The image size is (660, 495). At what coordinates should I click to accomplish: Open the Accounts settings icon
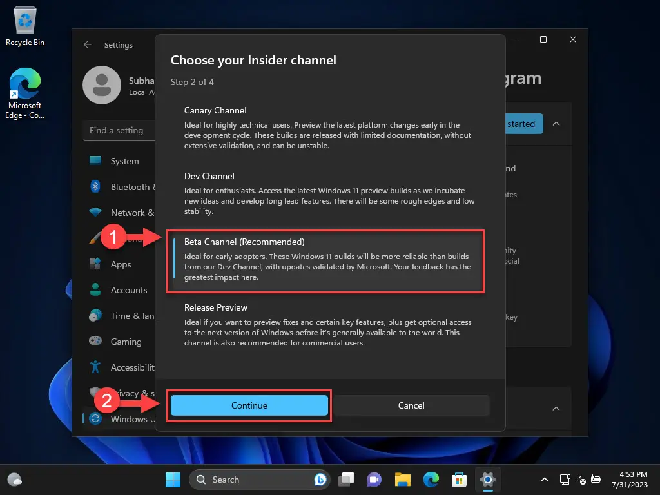95,289
